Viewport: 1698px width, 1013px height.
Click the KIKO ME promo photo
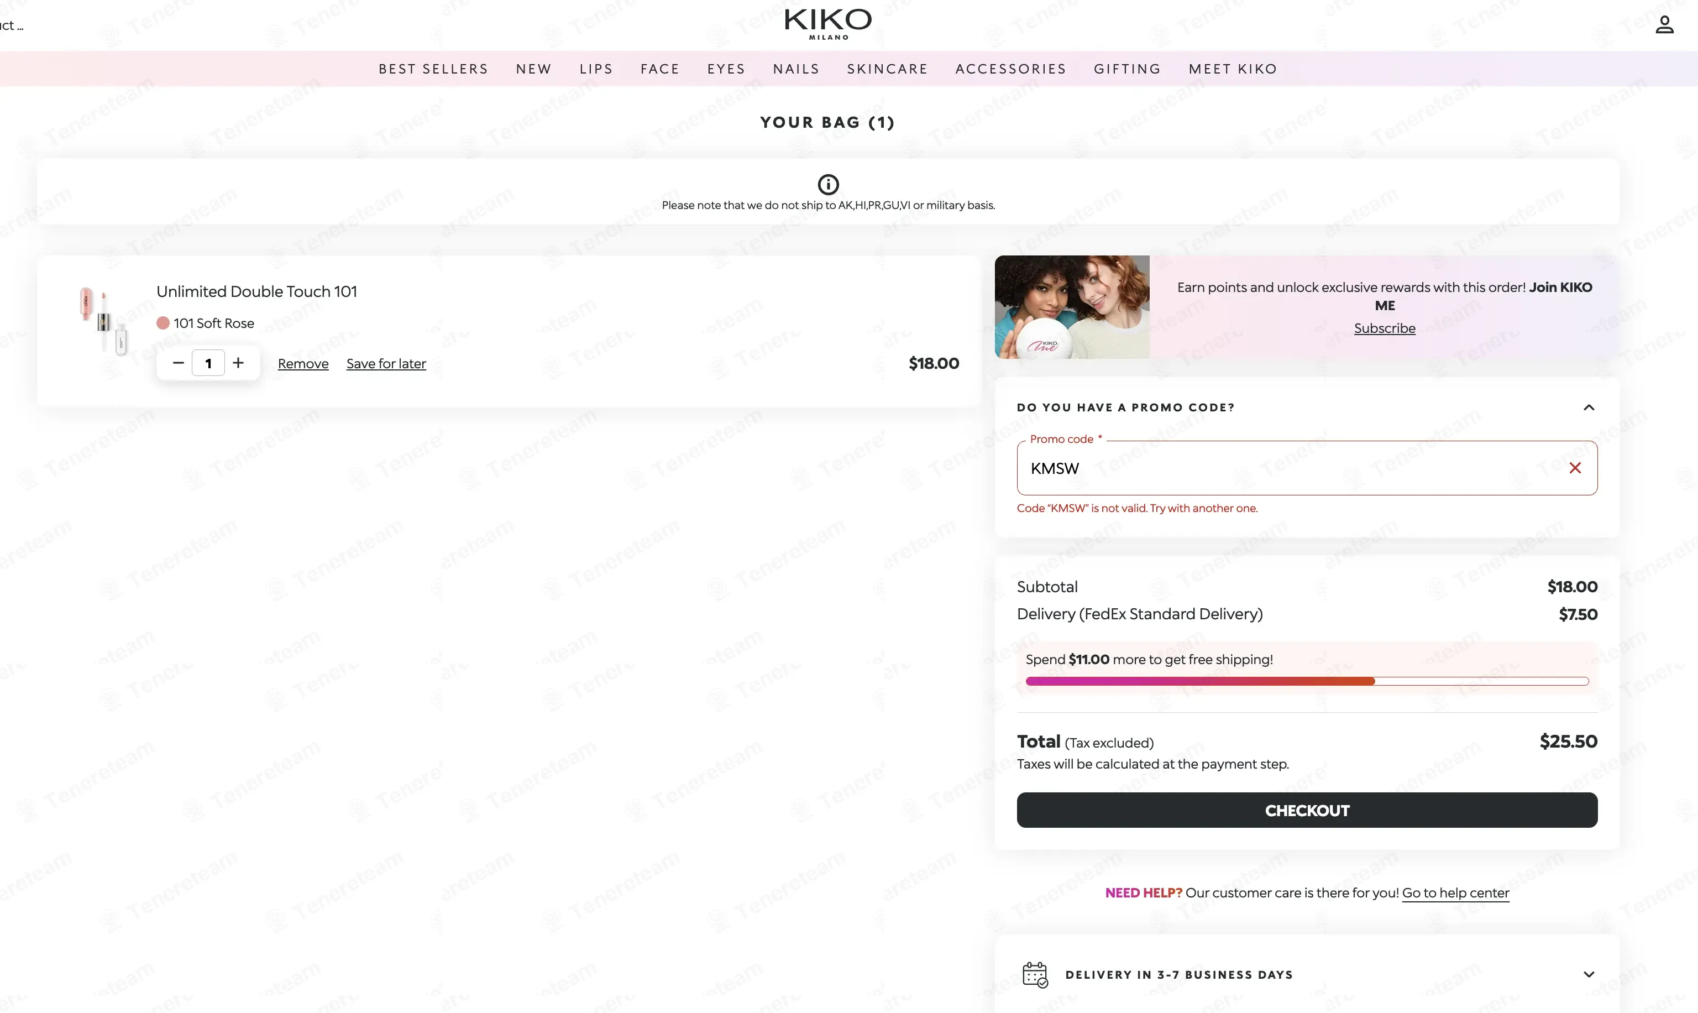coord(1072,307)
